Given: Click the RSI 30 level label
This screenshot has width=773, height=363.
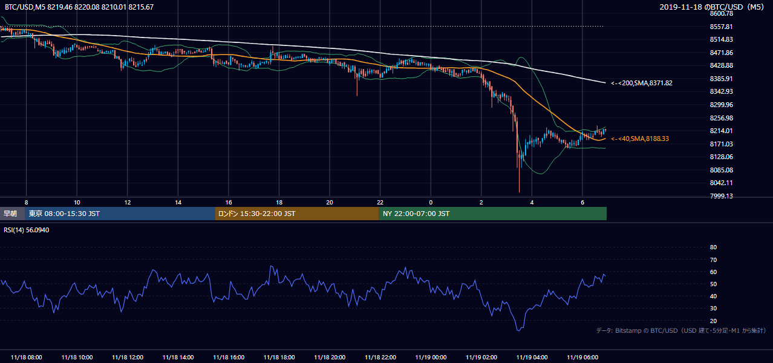Looking at the screenshot, I should pos(713,309).
